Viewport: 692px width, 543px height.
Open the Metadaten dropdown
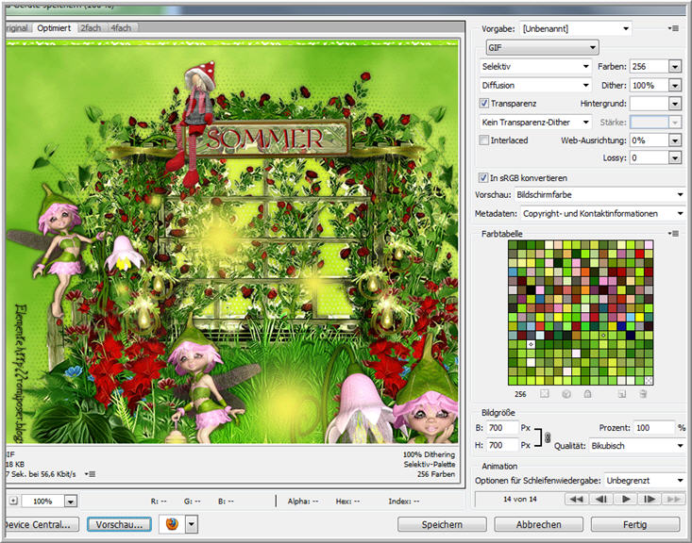coord(603,213)
